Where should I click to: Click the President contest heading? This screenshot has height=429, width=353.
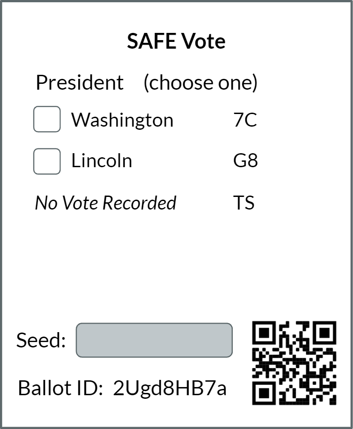click(x=80, y=82)
